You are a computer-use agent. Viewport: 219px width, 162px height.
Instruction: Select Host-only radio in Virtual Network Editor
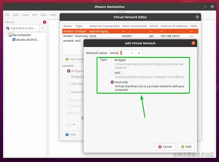tap(68, 92)
